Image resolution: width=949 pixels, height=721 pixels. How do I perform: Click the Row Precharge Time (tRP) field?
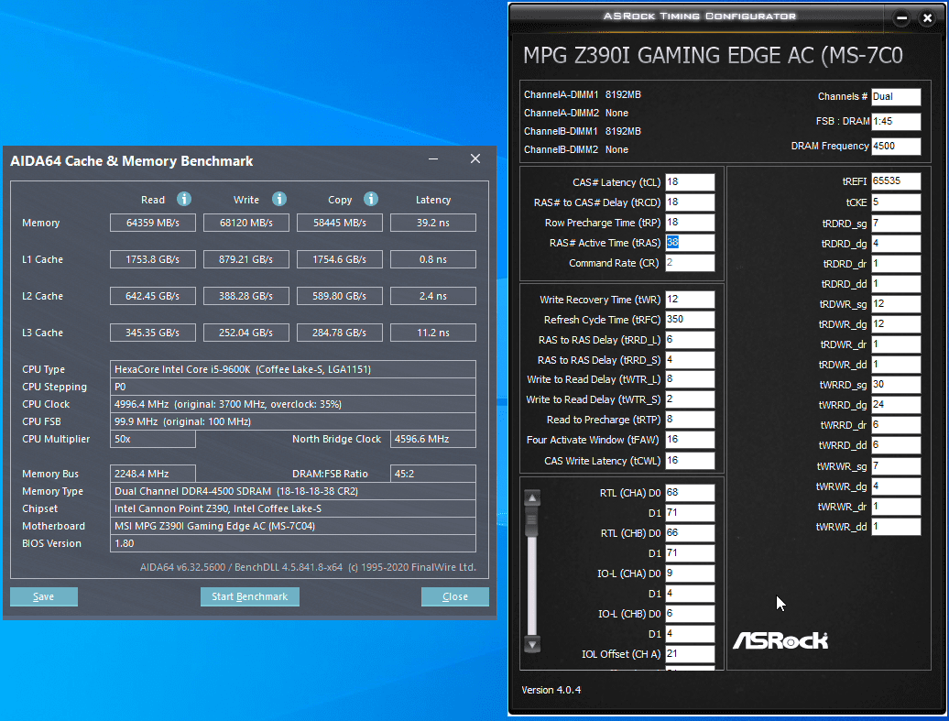[690, 223]
